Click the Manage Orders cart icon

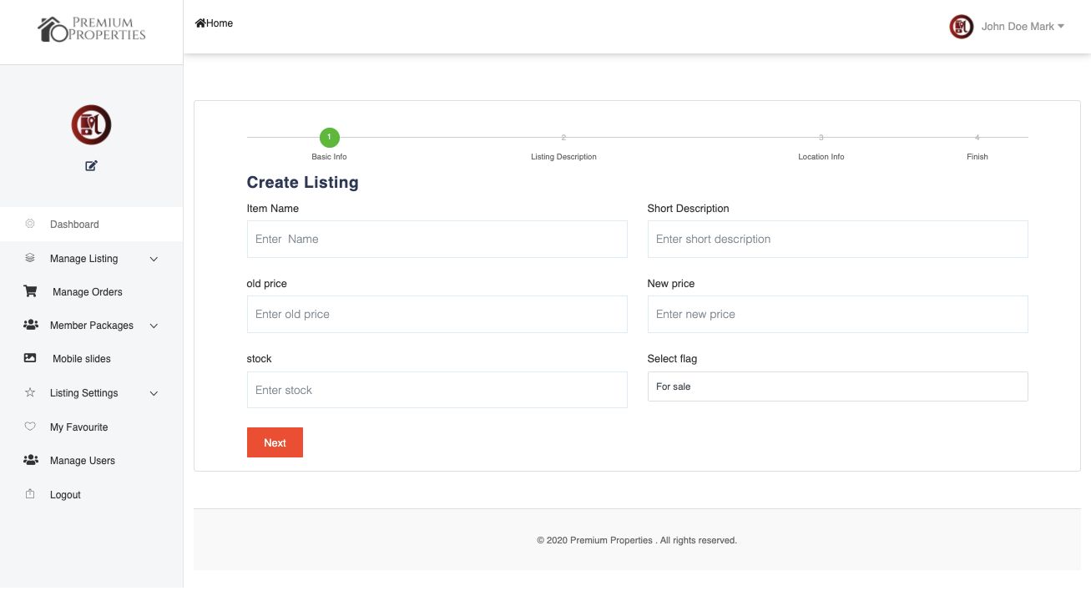coord(30,291)
